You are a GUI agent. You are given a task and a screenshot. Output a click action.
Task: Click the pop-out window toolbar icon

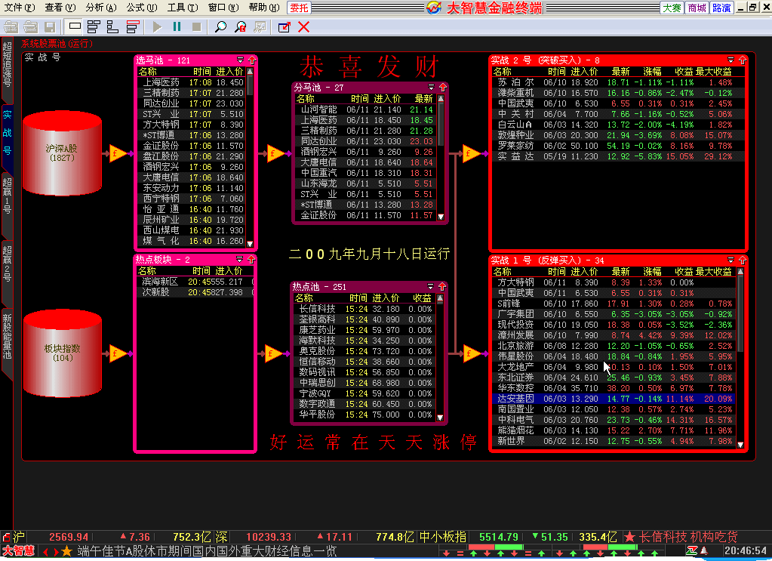click(x=284, y=27)
